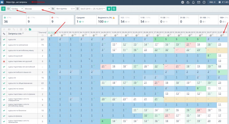This screenshot has width=229, height=124.
Task: Open the Все группы groups dropdown
Action: point(65,9)
